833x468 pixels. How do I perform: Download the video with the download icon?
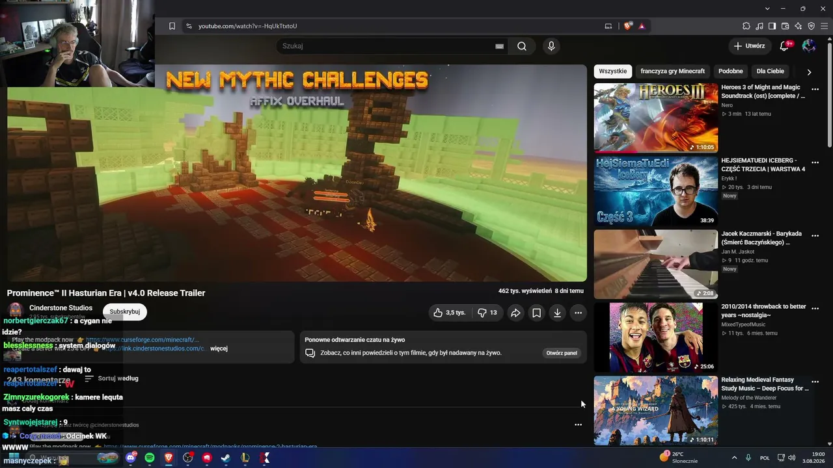557,313
